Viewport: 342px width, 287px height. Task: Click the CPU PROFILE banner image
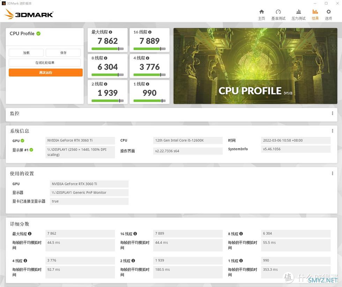tap(255, 66)
